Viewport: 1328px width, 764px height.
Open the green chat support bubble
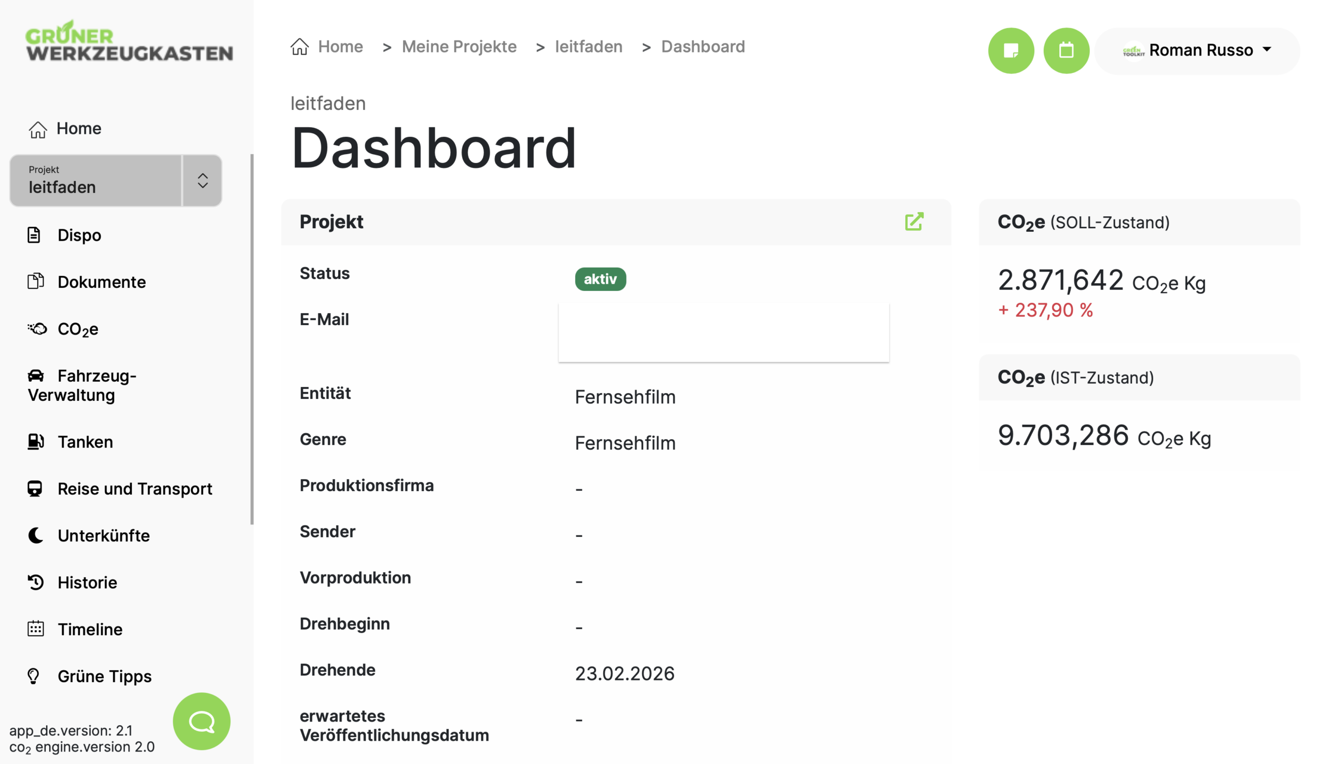point(201,721)
